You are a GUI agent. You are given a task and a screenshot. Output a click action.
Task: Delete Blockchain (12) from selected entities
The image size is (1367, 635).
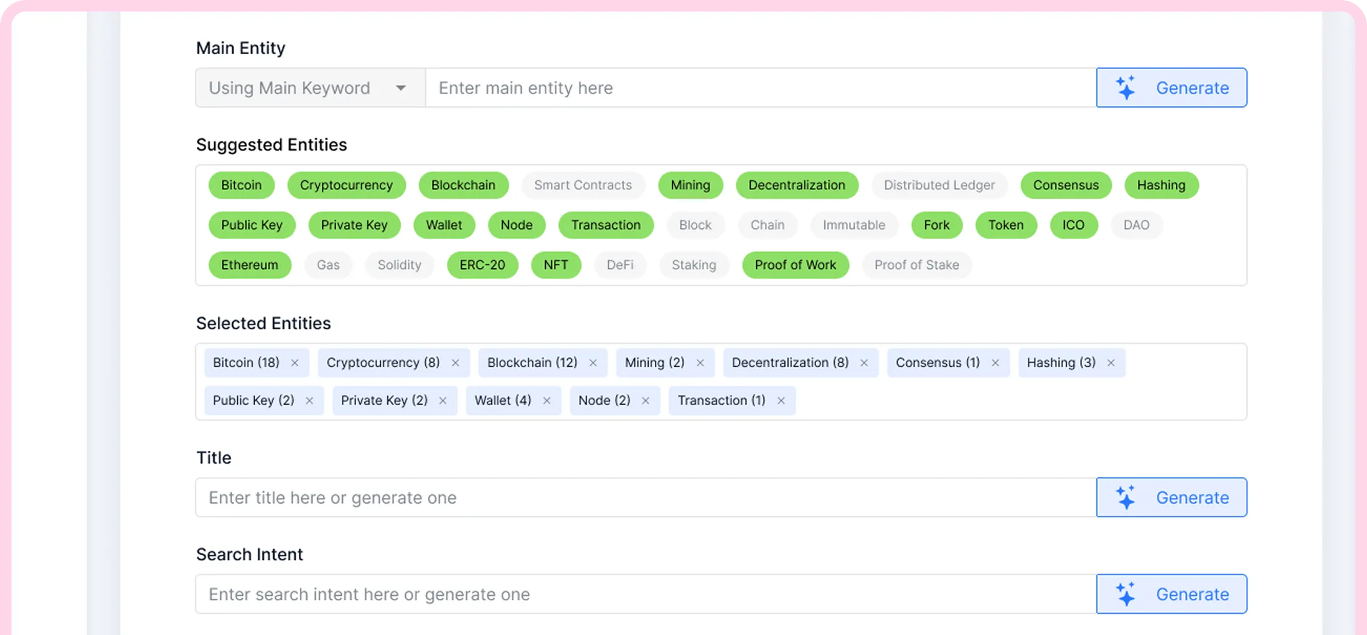[593, 363]
